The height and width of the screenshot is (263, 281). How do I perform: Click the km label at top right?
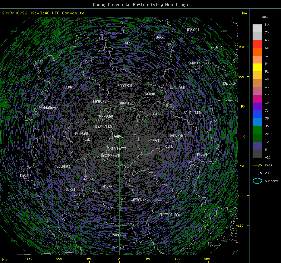tap(244, 13)
